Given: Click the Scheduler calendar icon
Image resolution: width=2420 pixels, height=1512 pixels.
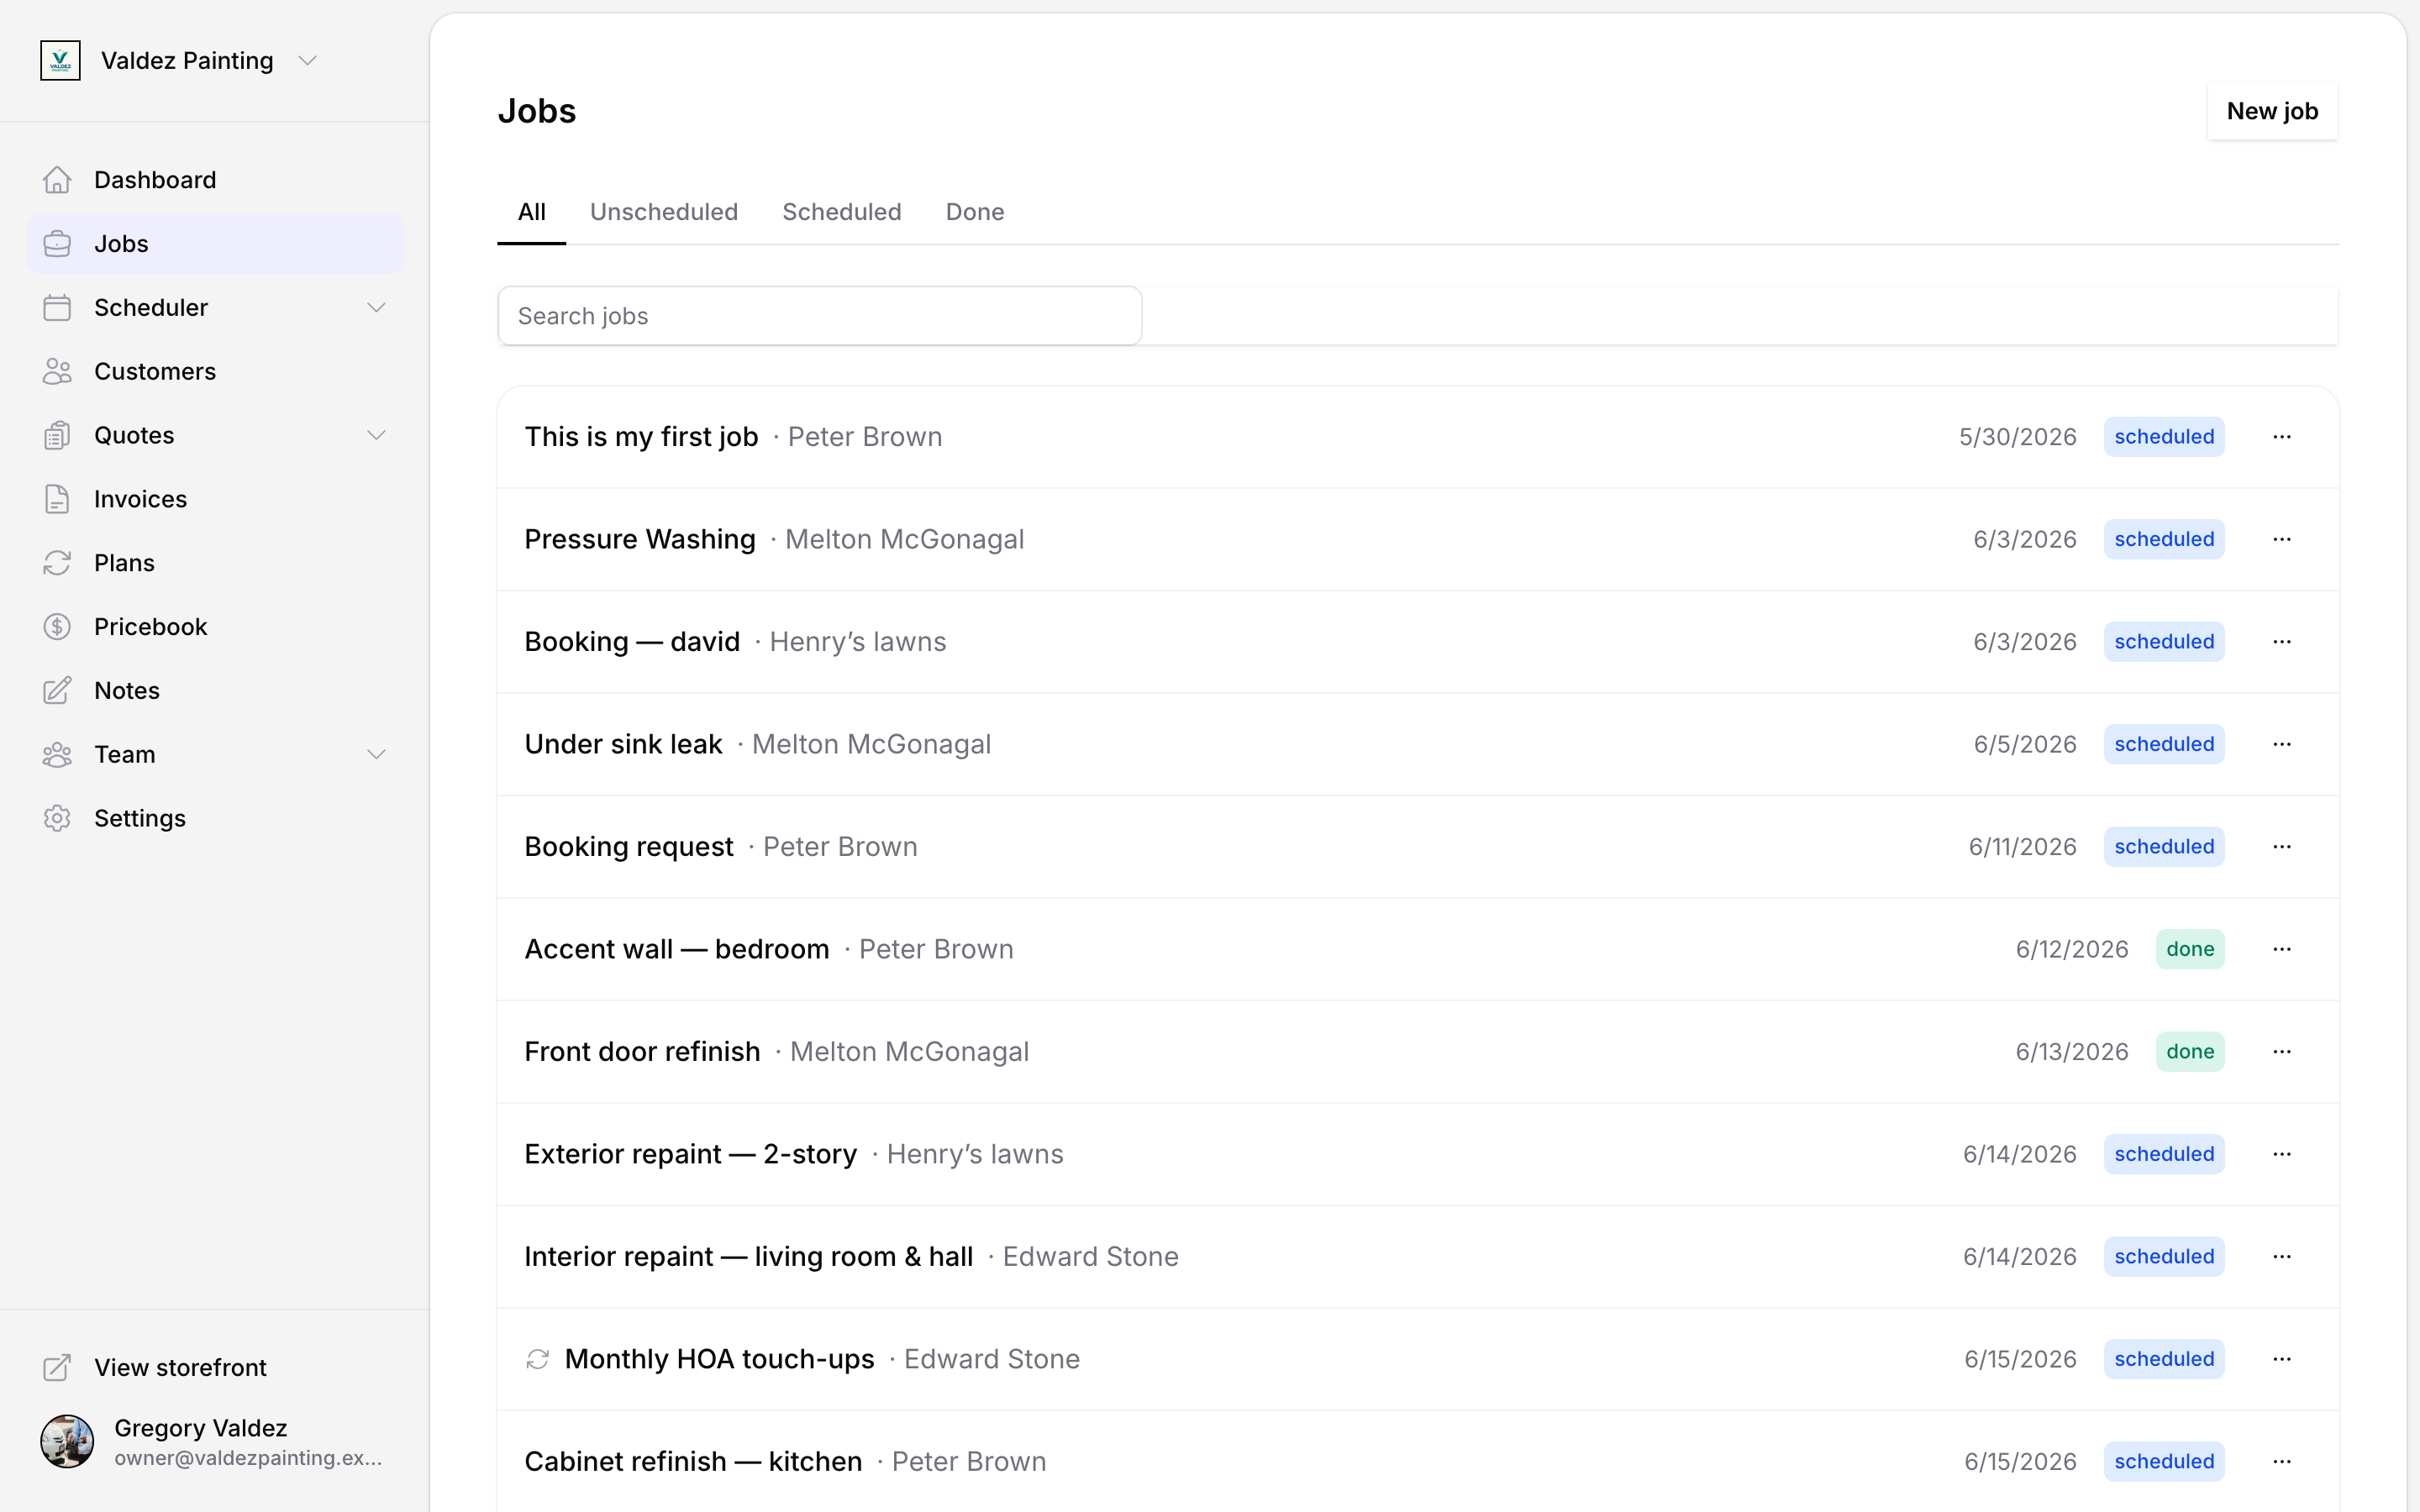Looking at the screenshot, I should pyautogui.click(x=57, y=308).
